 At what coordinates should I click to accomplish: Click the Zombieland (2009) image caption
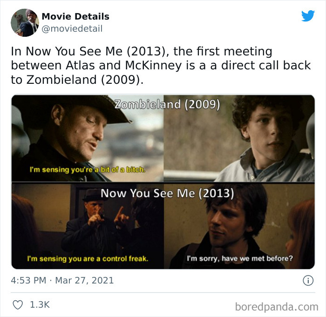[x=167, y=104]
